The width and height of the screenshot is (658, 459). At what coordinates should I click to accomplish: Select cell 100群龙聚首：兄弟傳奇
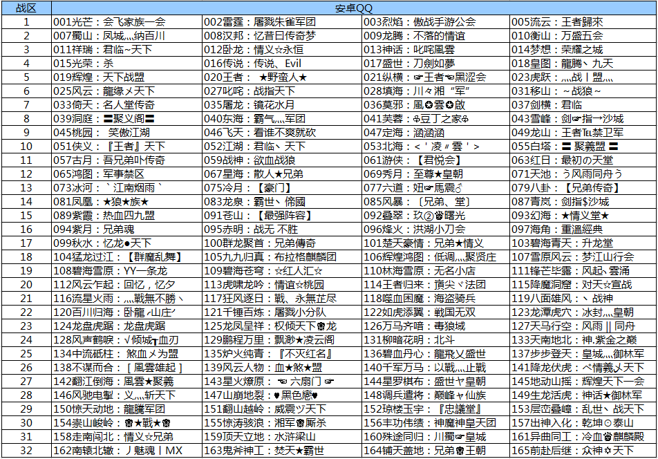282,243
